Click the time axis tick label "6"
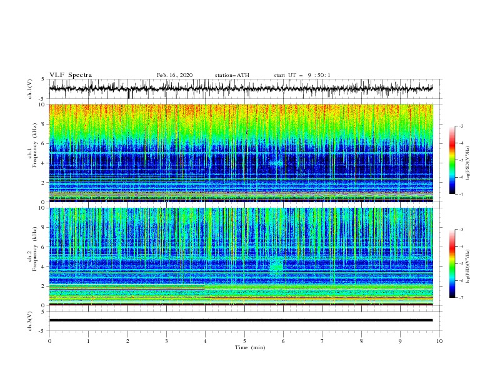 point(283,341)
